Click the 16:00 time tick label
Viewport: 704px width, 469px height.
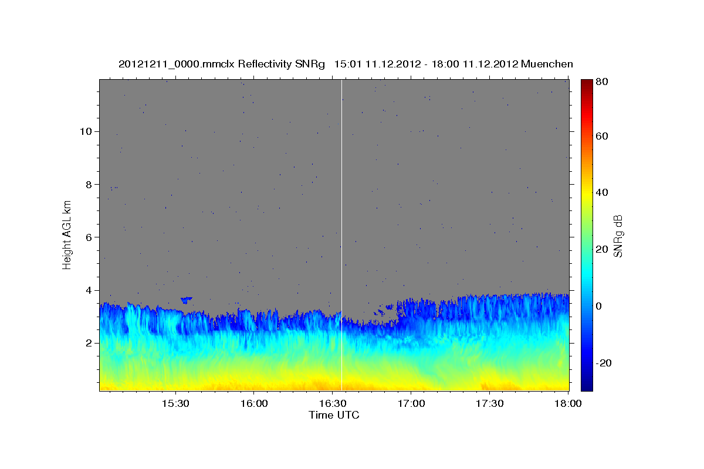pos(253,404)
